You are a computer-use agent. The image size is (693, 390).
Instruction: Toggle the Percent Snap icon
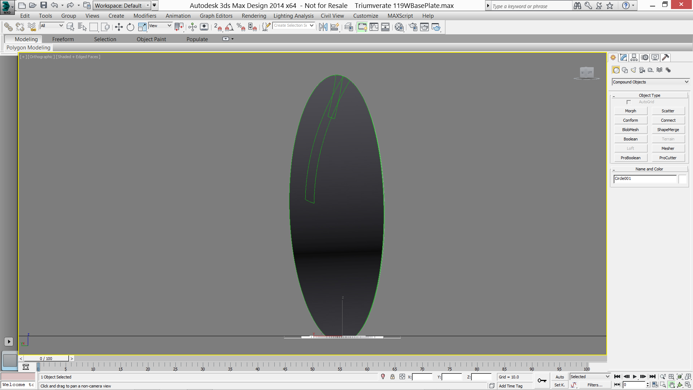[241, 27]
